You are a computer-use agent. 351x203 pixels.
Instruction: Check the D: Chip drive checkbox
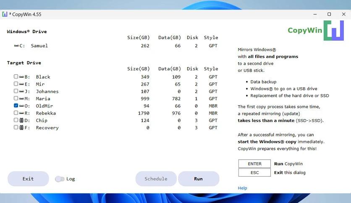coord(16,120)
